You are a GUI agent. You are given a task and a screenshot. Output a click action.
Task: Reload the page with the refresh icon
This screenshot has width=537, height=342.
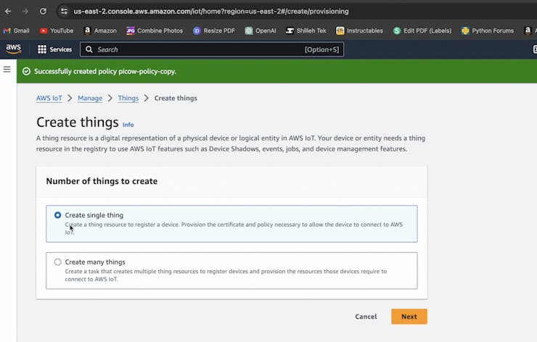43,12
